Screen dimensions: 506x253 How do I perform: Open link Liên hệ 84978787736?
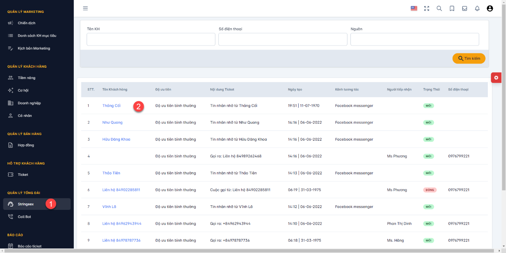click(x=121, y=240)
